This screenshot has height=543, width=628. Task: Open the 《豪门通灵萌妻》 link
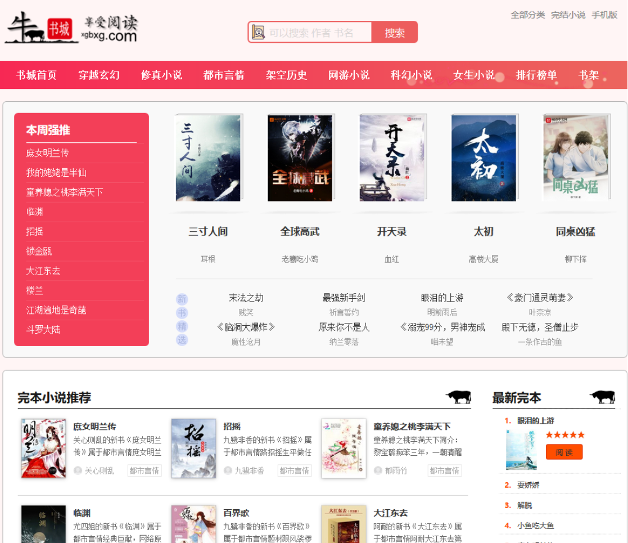540,298
